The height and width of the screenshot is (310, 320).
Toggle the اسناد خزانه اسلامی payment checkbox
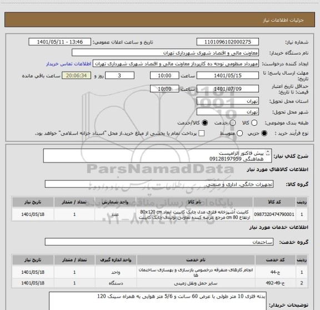tap(202, 134)
